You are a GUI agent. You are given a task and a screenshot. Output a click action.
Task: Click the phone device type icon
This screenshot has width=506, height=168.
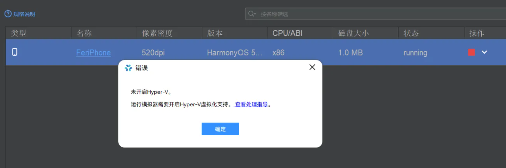click(x=15, y=52)
